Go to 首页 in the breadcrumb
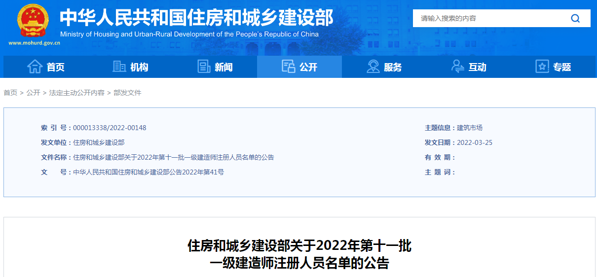The image size is (597, 277). [10, 93]
